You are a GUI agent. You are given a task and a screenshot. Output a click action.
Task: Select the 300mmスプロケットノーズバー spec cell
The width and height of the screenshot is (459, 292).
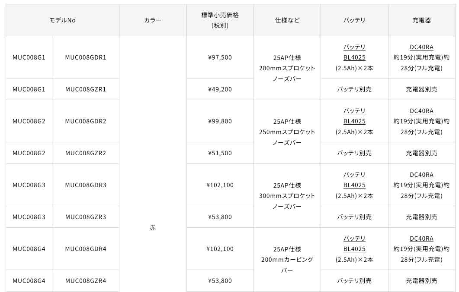(x=287, y=196)
